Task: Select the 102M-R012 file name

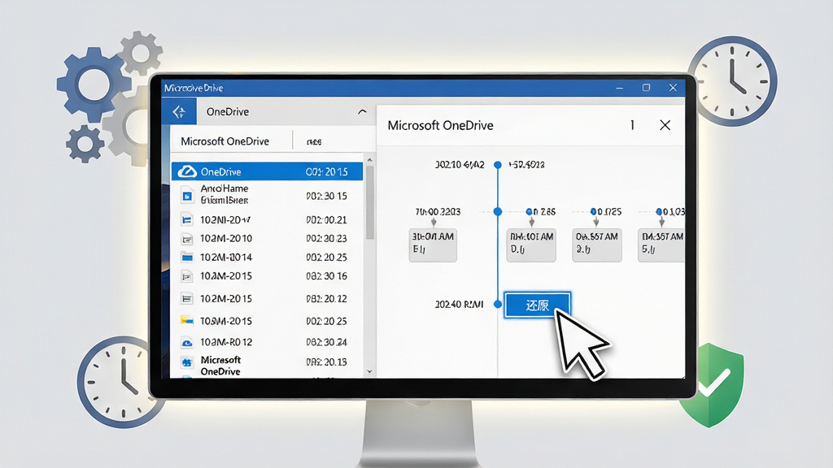Action: (226, 342)
